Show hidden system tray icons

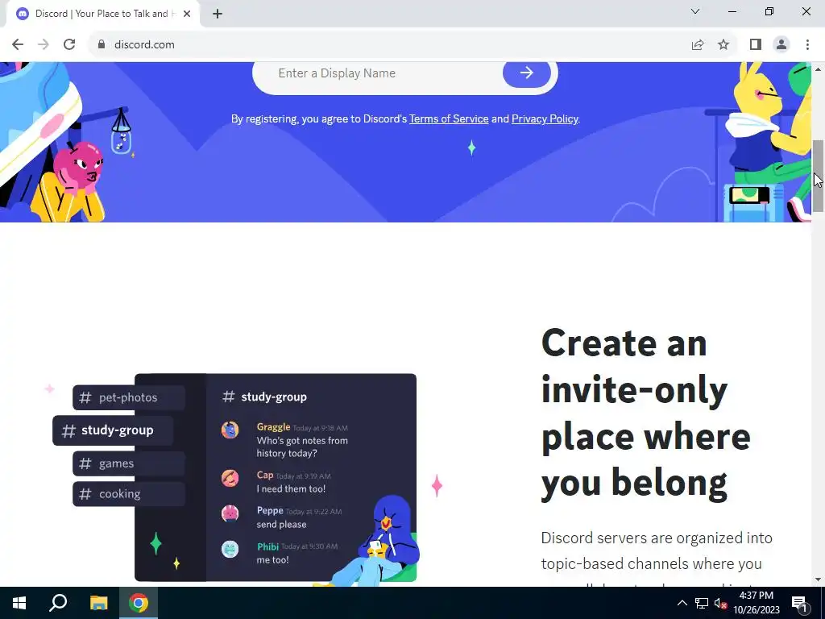point(682,603)
